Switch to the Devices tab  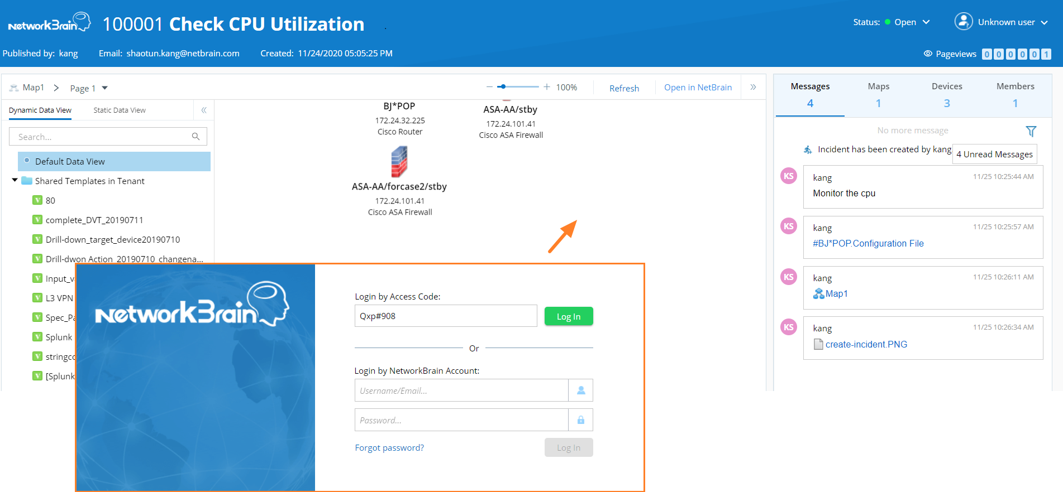[947, 95]
